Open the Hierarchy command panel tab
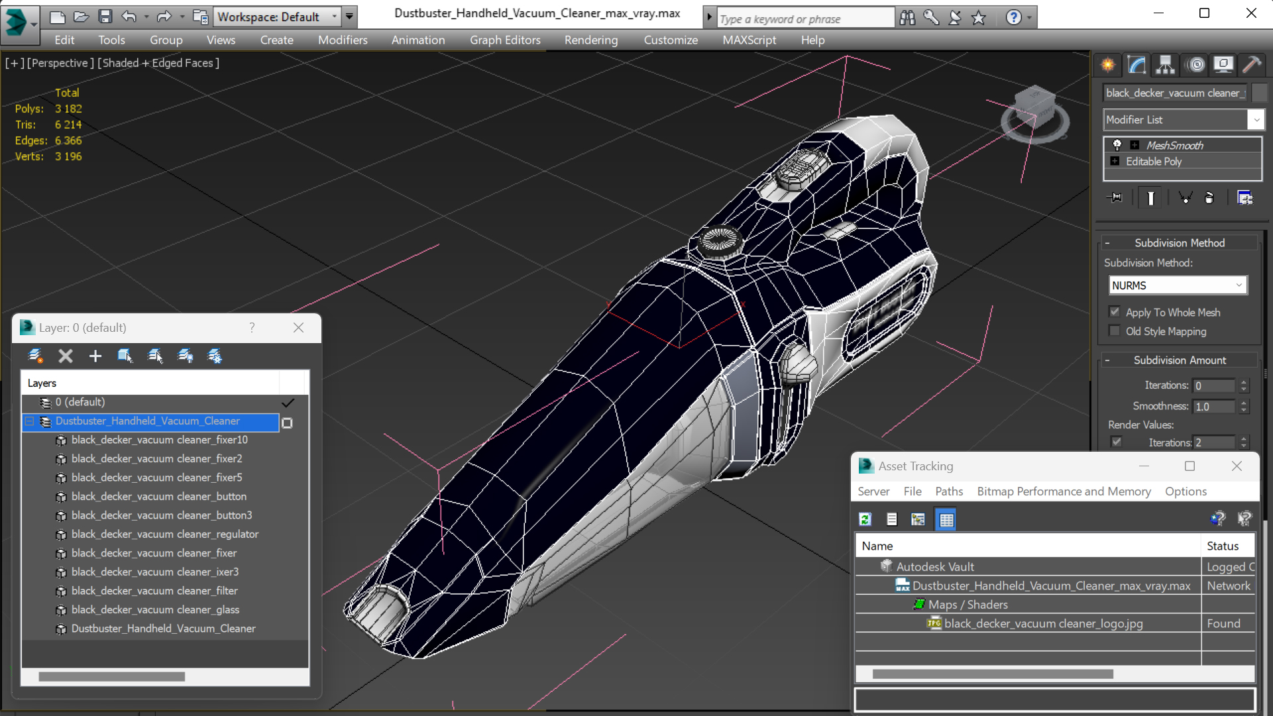 coord(1165,65)
